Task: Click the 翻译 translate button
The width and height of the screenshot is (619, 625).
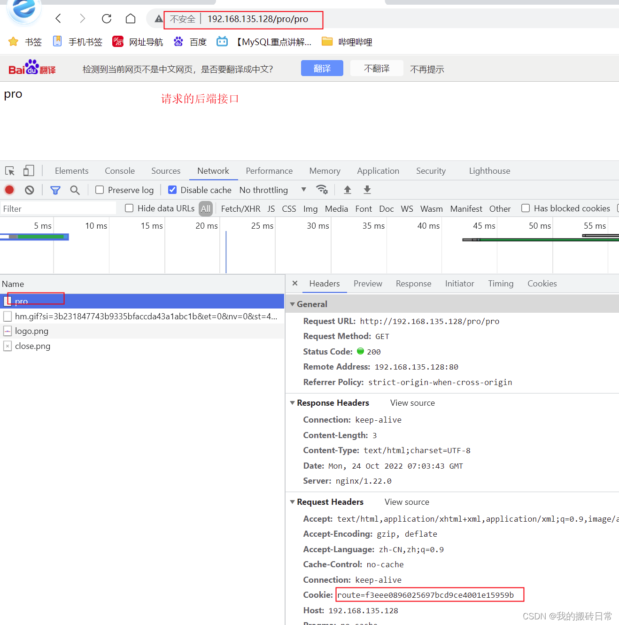Action: pyautogui.click(x=322, y=68)
